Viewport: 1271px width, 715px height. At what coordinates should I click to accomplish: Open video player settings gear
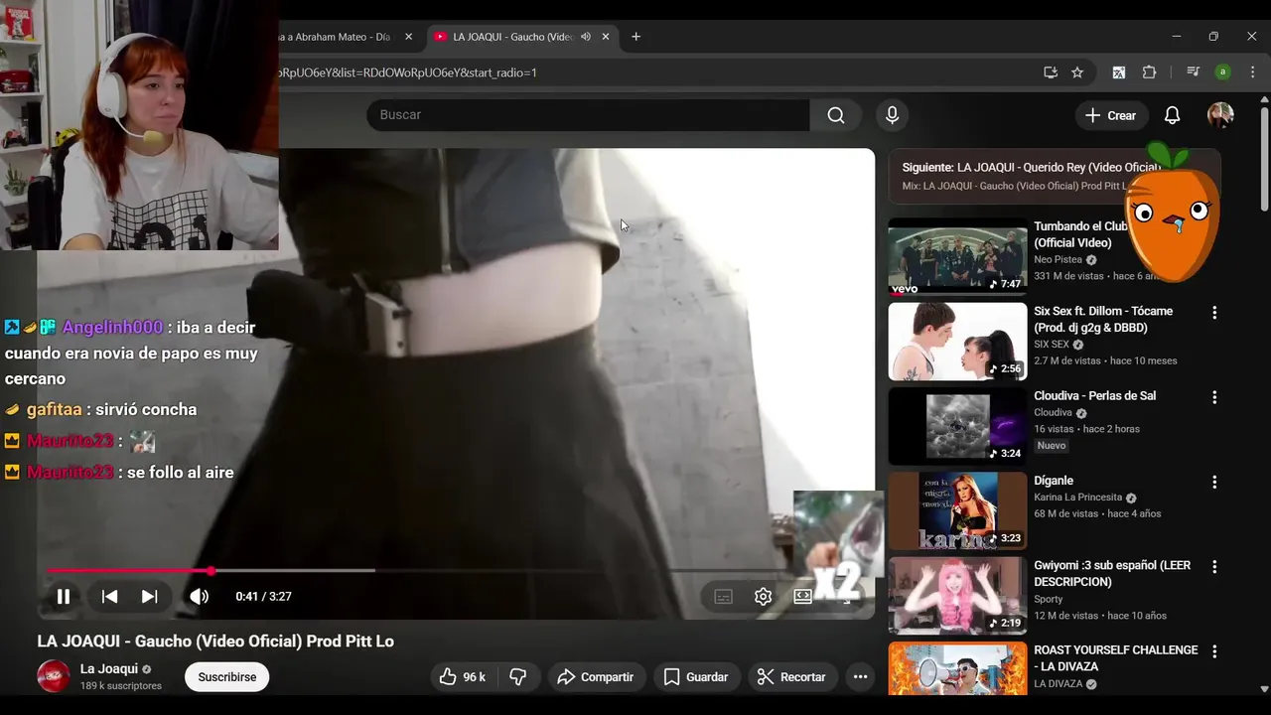763,597
